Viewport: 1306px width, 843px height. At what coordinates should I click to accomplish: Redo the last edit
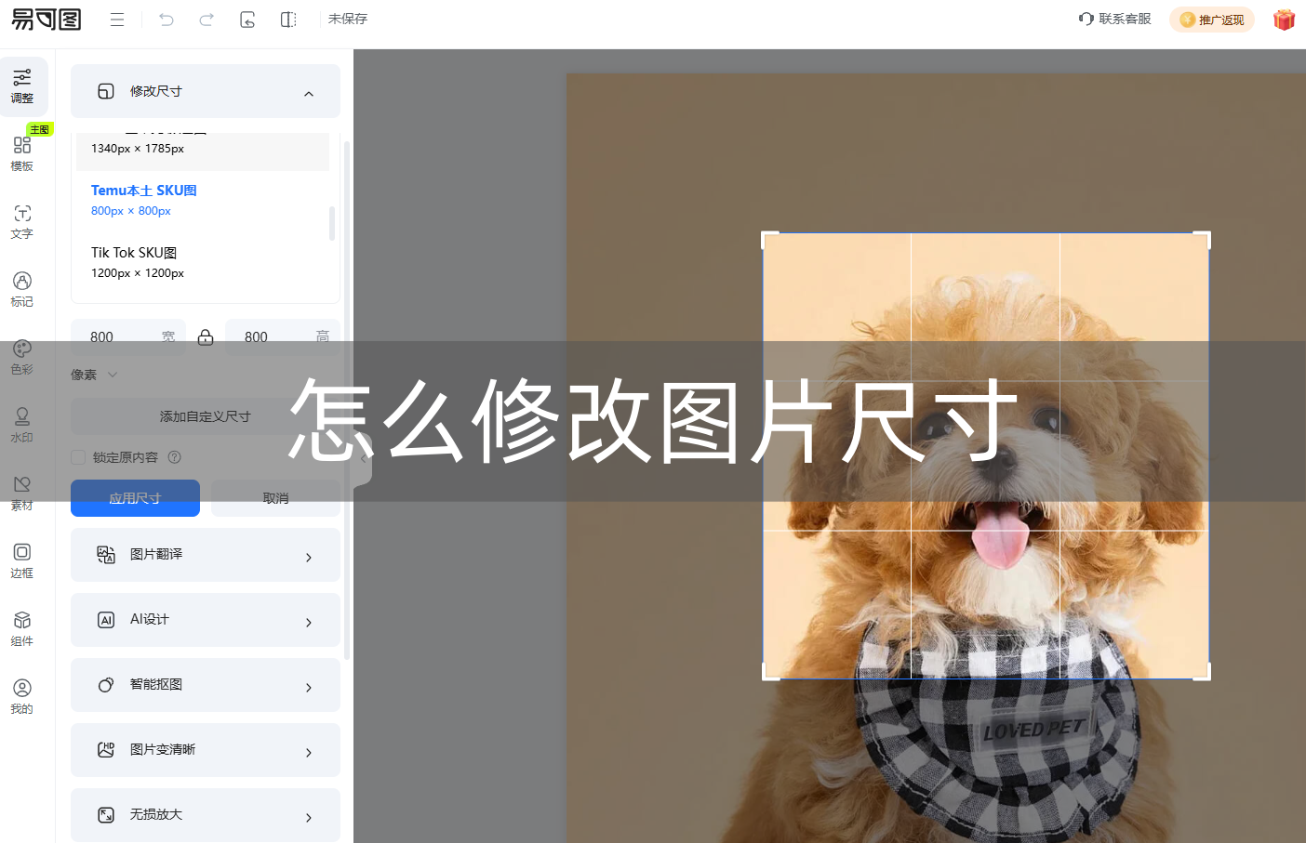tap(207, 20)
